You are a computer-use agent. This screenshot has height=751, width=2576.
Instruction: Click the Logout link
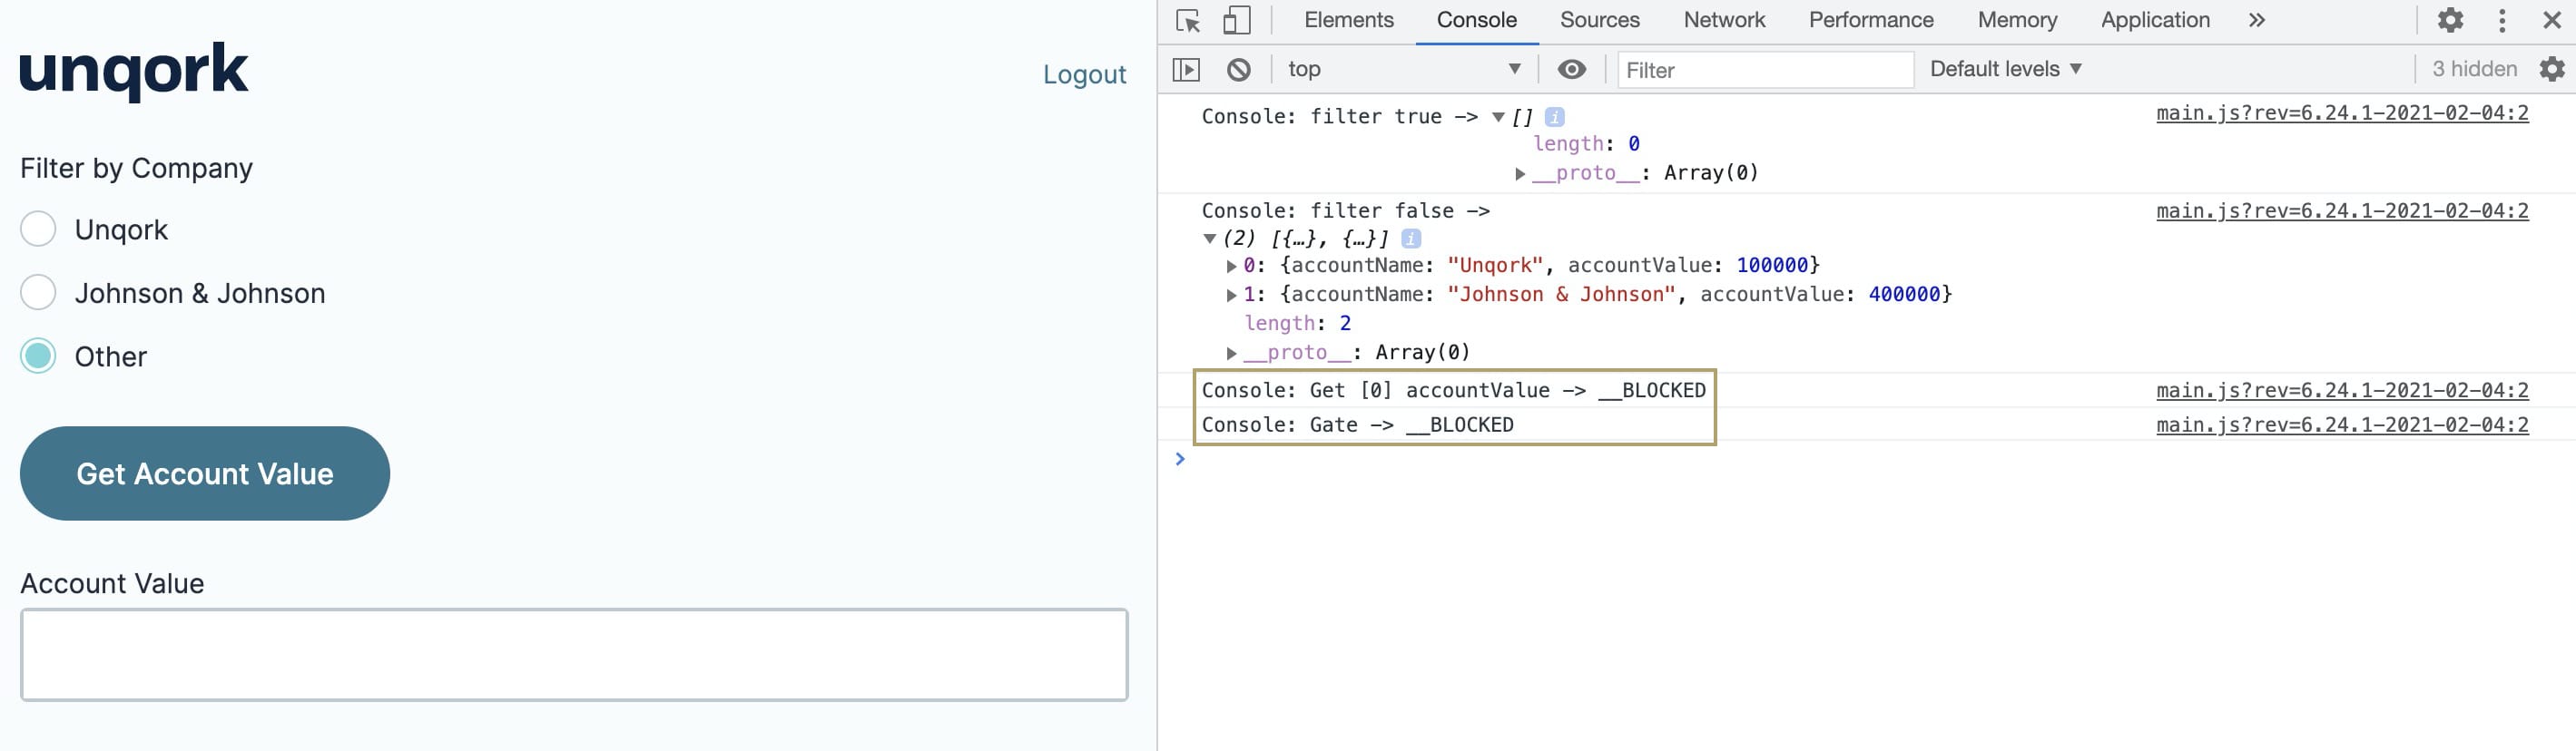coord(1084,73)
